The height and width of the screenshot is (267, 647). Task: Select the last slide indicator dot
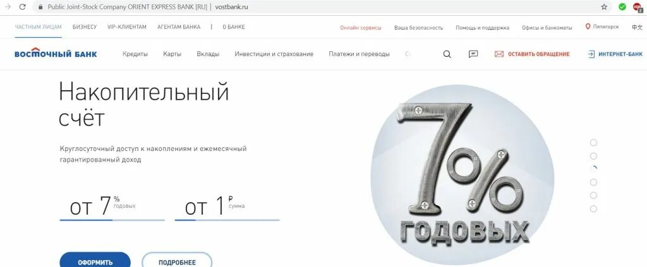(x=593, y=209)
